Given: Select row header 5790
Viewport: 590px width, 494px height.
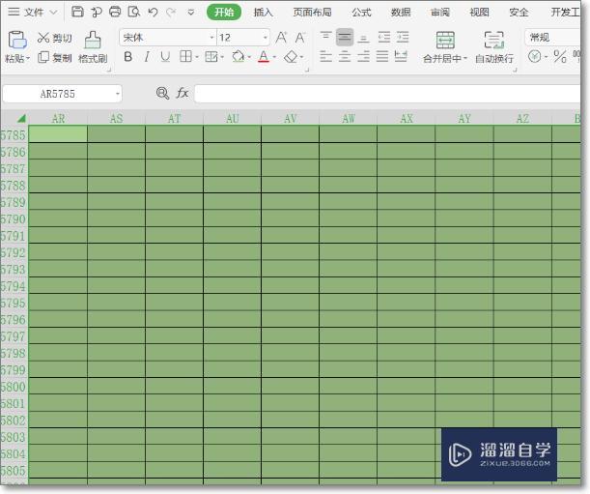Looking at the screenshot, I should pyautogui.click(x=14, y=218).
